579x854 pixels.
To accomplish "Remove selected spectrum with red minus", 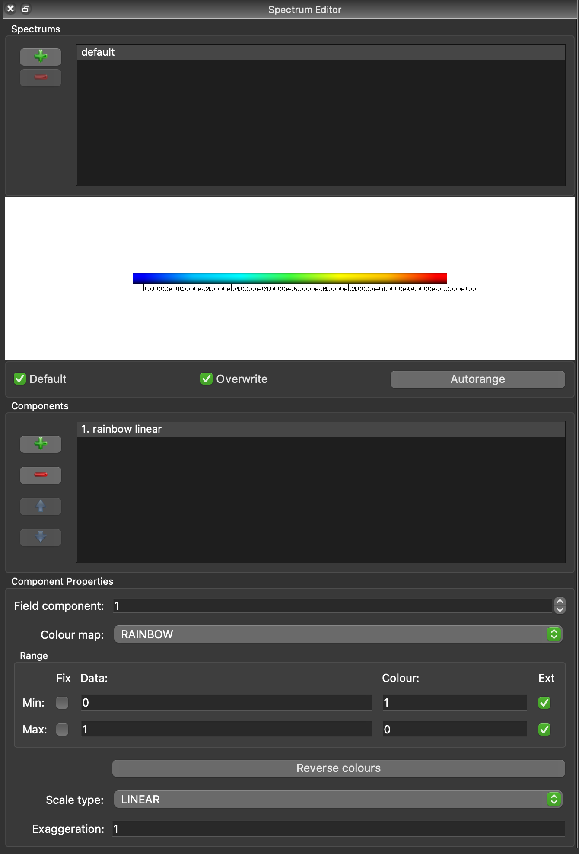I will pyautogui.click(x=41, y=77).
